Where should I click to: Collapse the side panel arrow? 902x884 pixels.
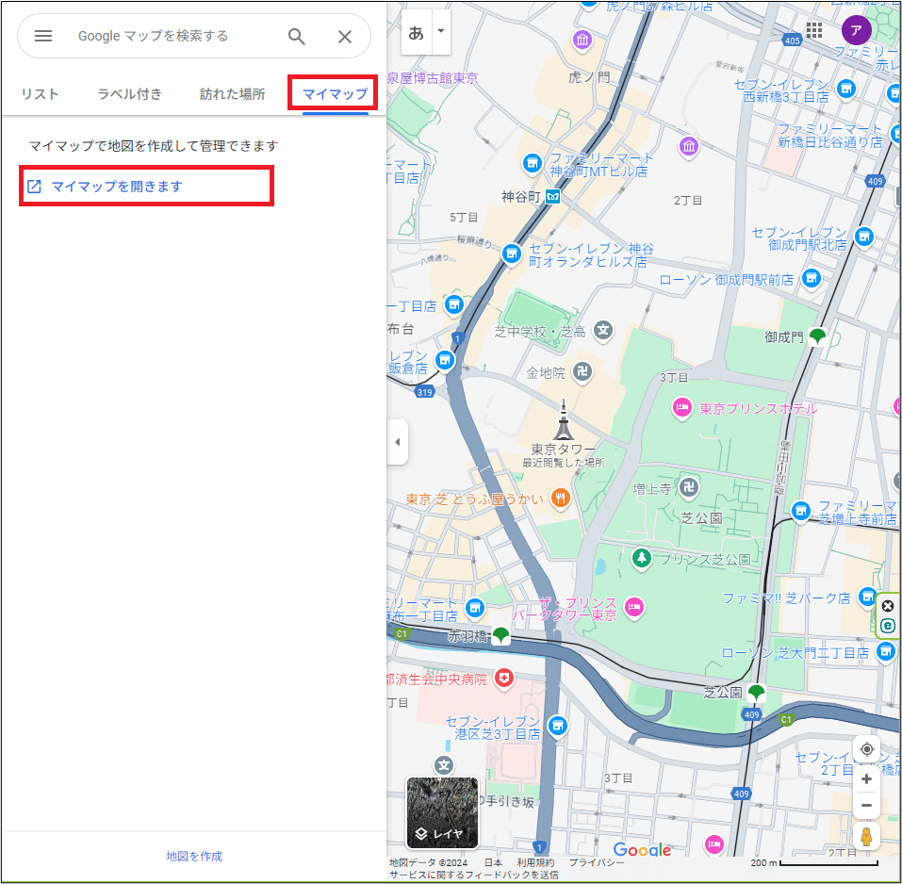(398, 442)
